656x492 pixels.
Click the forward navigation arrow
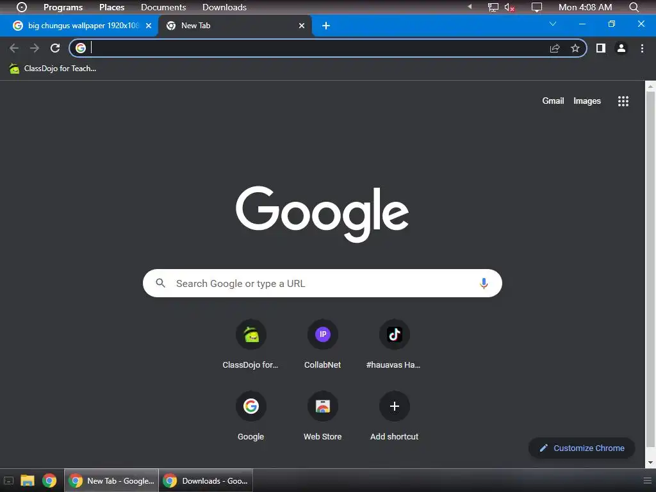(x=35, y=48)
